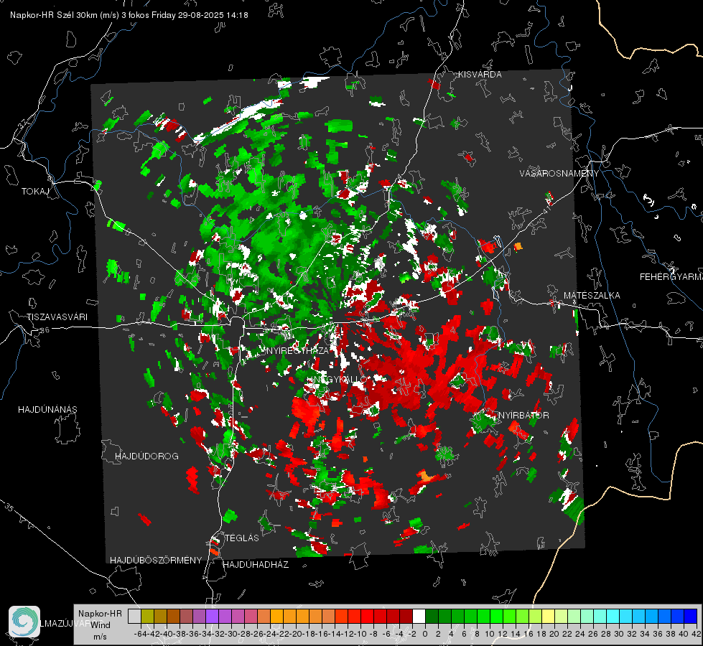Click the FEHÉRGYARMAT town label

coord(671,277)
